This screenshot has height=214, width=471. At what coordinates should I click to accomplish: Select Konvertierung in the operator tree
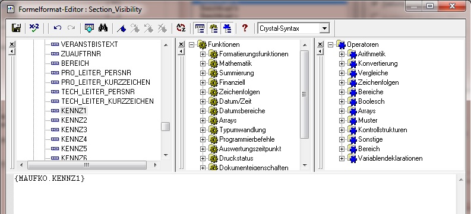click(378, 63)
